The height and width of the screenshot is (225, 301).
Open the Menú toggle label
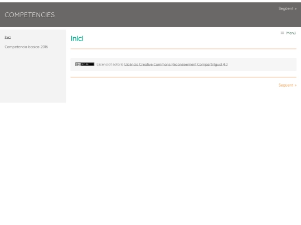[291, 33]
